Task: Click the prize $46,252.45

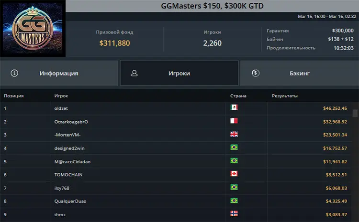Action: point(335,108)
